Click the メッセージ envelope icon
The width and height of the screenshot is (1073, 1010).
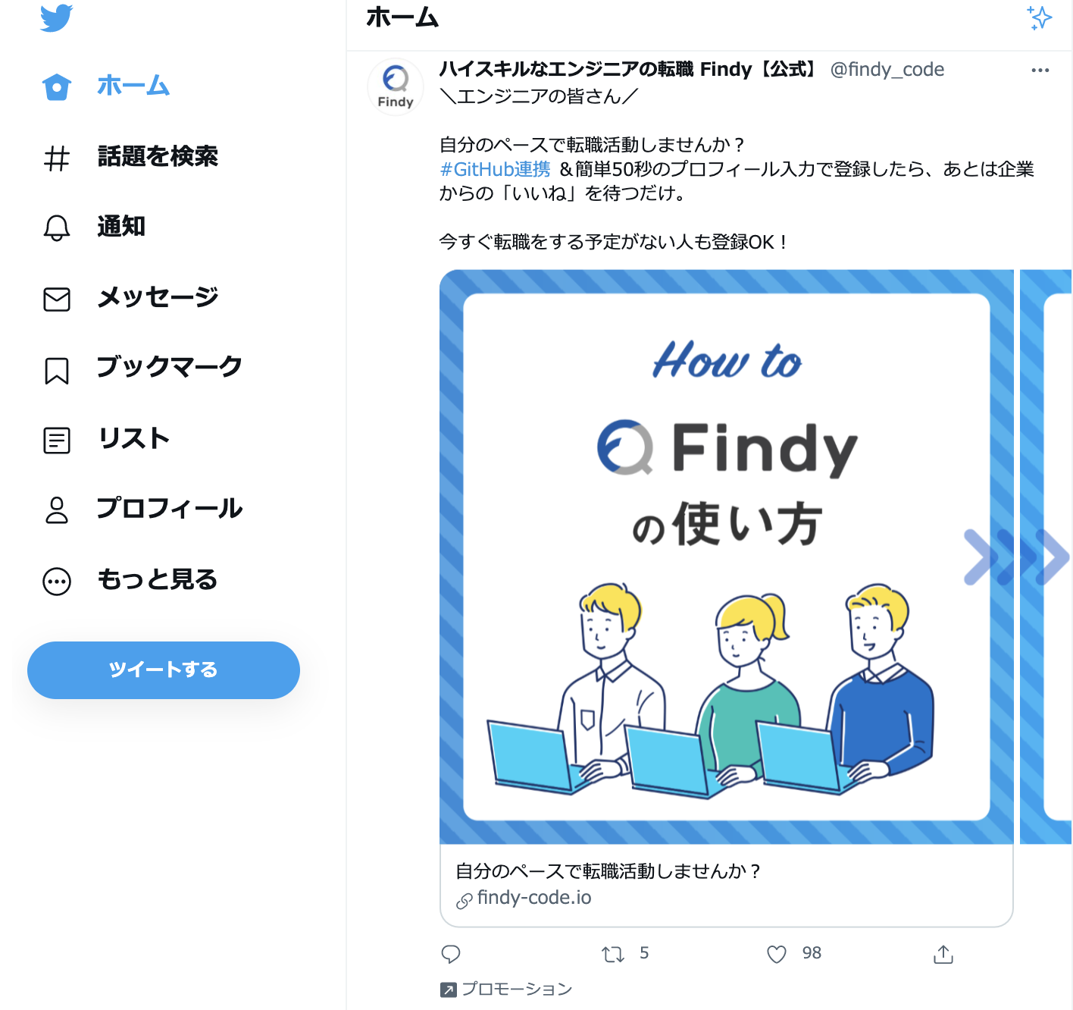coord(57,299)
